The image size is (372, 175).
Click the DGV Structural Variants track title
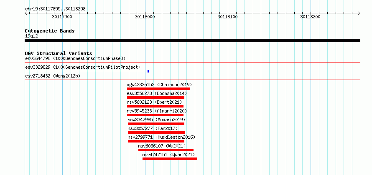(59, 53)
